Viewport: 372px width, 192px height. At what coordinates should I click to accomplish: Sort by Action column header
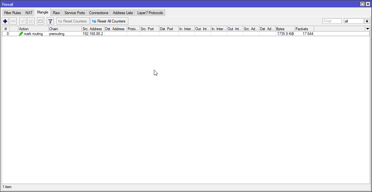point(33,29)
